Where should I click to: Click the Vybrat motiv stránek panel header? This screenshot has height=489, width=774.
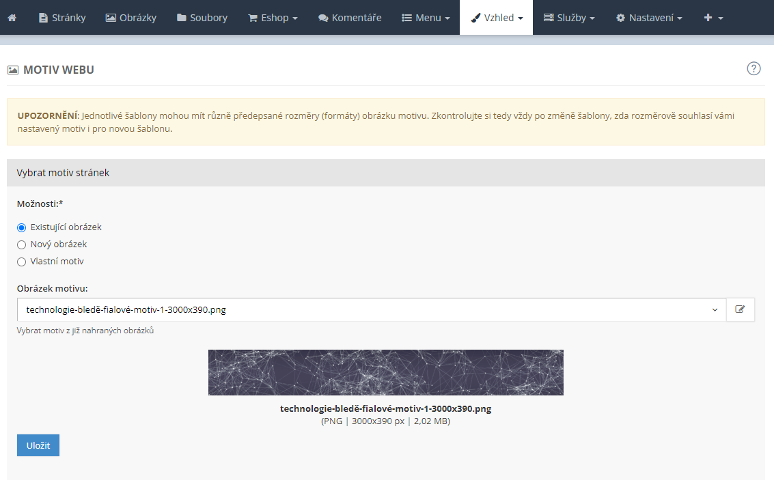pos(385,173)
